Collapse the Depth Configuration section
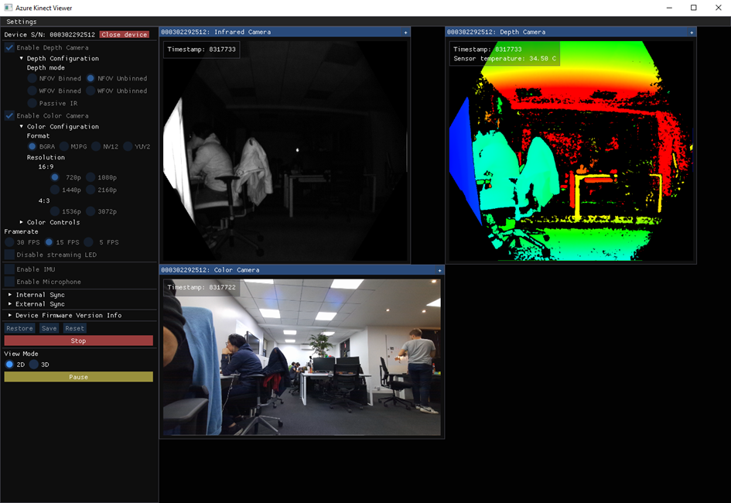 (x=22, y=58)
